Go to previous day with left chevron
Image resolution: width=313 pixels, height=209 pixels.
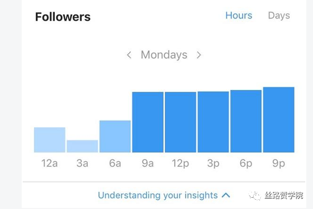point(129,55)
